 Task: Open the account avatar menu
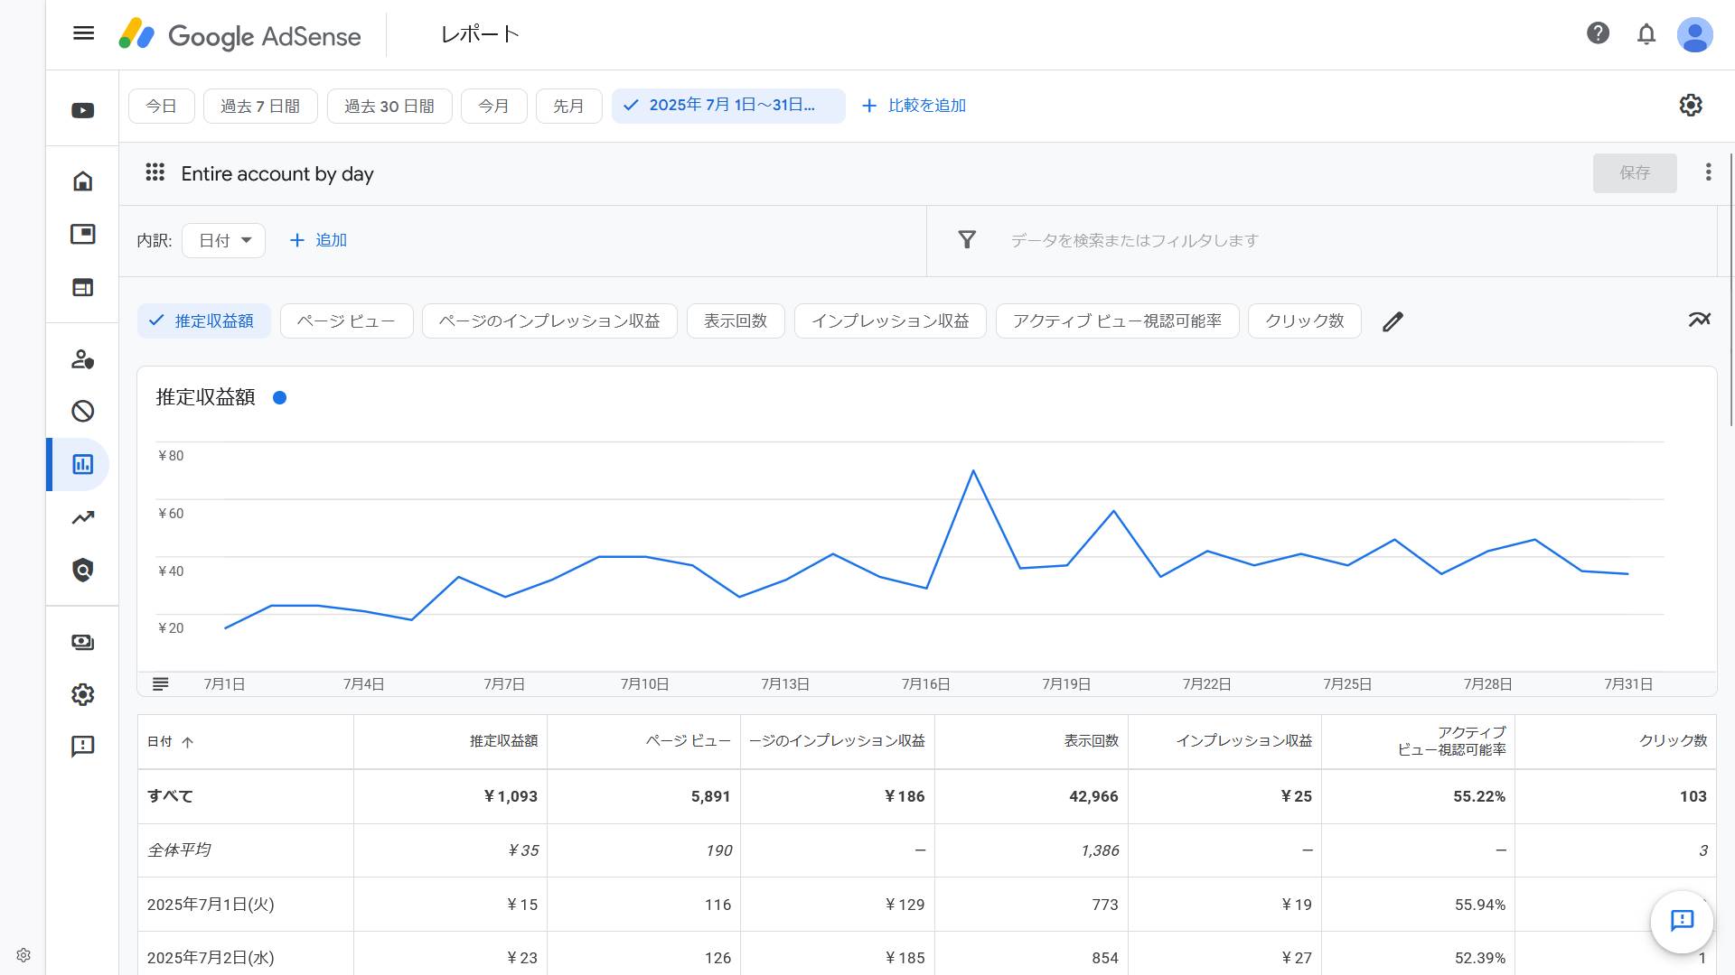(x=1694, y=34)
